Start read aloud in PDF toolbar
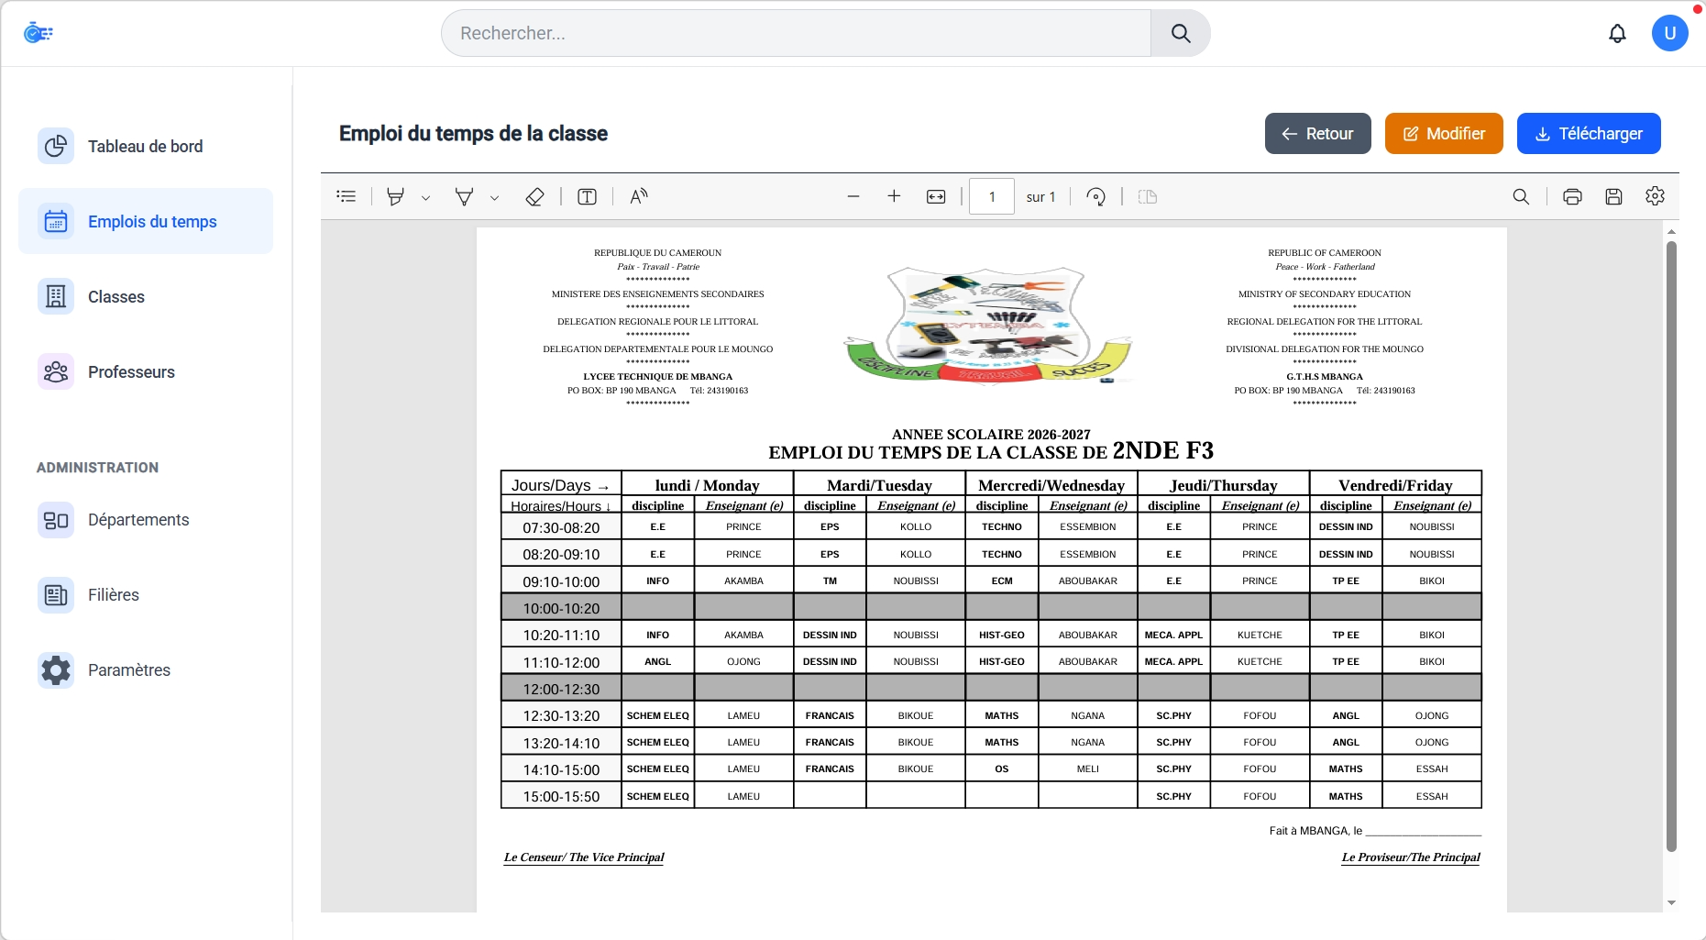The image size is (1706, 940). tap(639, 196)
